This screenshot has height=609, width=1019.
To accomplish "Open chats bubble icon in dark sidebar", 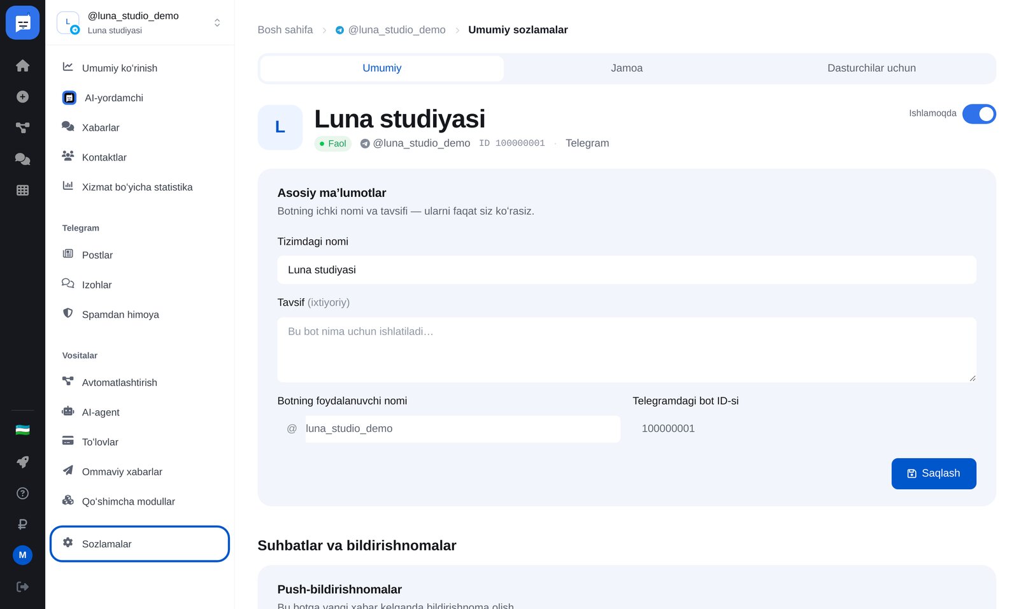I will 22,159.
